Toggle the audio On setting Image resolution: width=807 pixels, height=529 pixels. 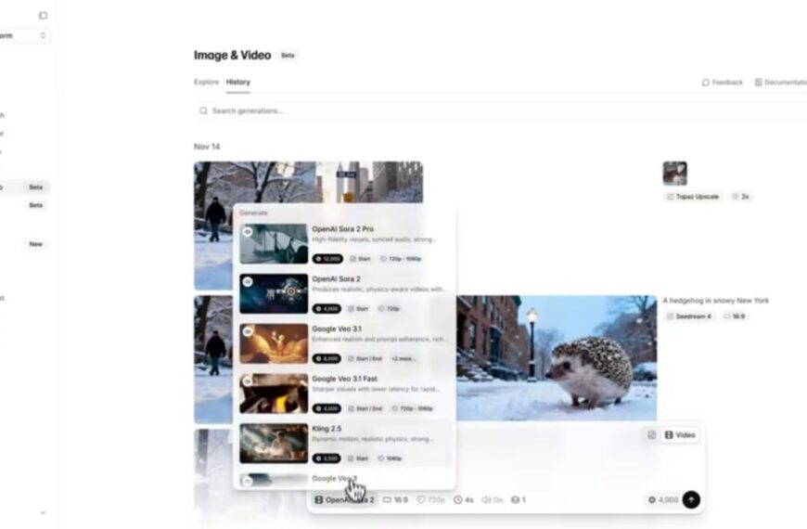pyautogui.click(x=492, y=500)
